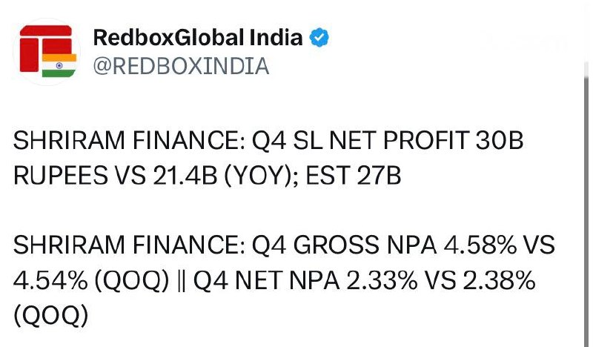This screenshot has width=593, height=347.
Task: Click the final "(QOQ)" text on the last line
Action: point(50,315)
